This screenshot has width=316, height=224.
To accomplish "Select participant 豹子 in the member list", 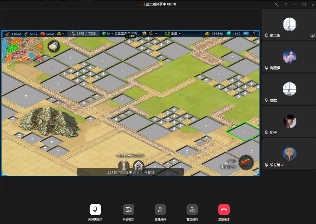I will point(289,121).
